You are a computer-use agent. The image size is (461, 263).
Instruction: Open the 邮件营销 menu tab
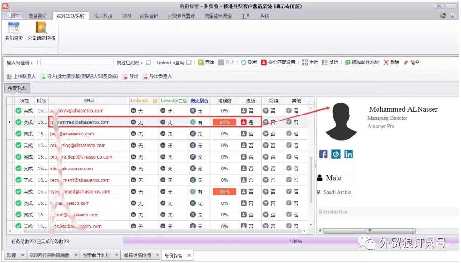click(x=149, y=16)
